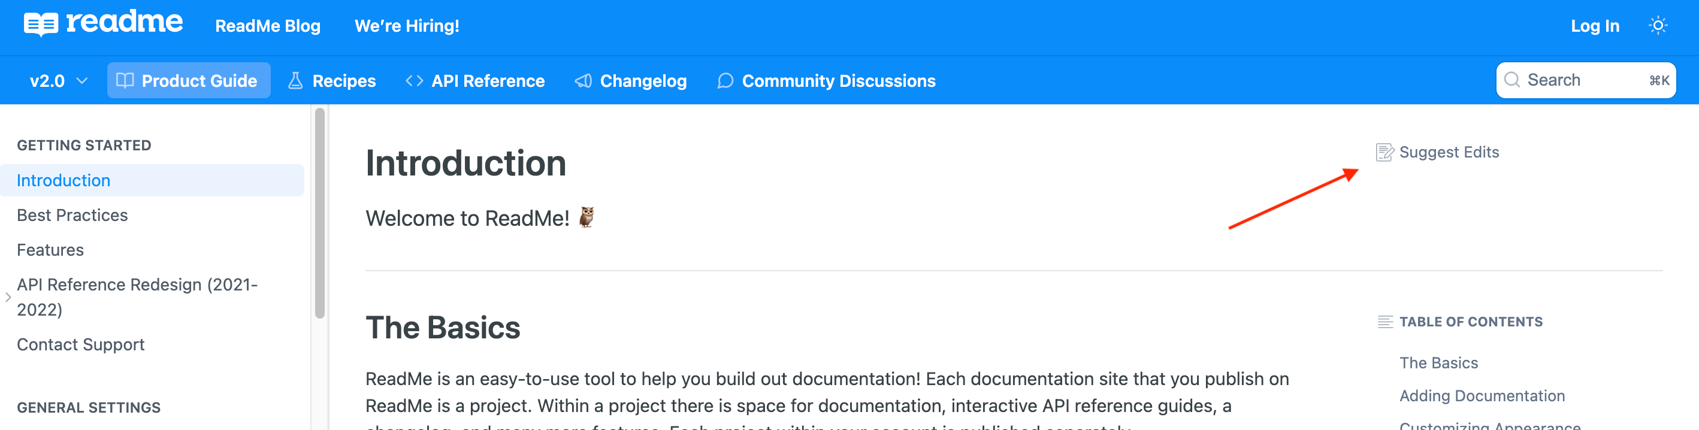Focus the Search input field
This screenshot has height=430, width=1699.
1586,80
